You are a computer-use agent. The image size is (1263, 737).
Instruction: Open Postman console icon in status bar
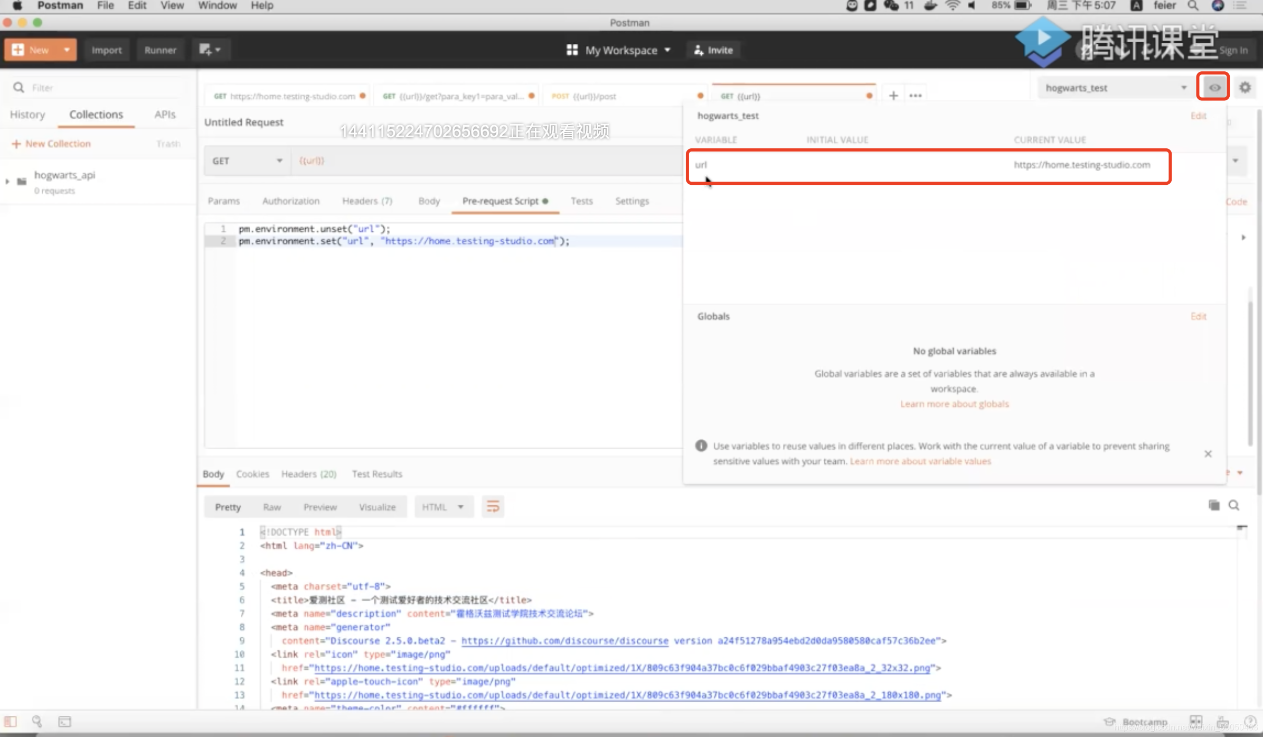click(x=64, y=721)
